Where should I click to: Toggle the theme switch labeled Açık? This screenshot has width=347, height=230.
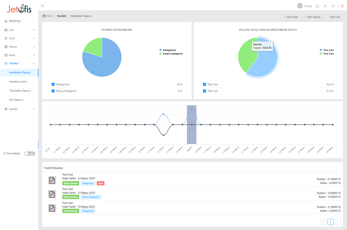tap(30, 154)
